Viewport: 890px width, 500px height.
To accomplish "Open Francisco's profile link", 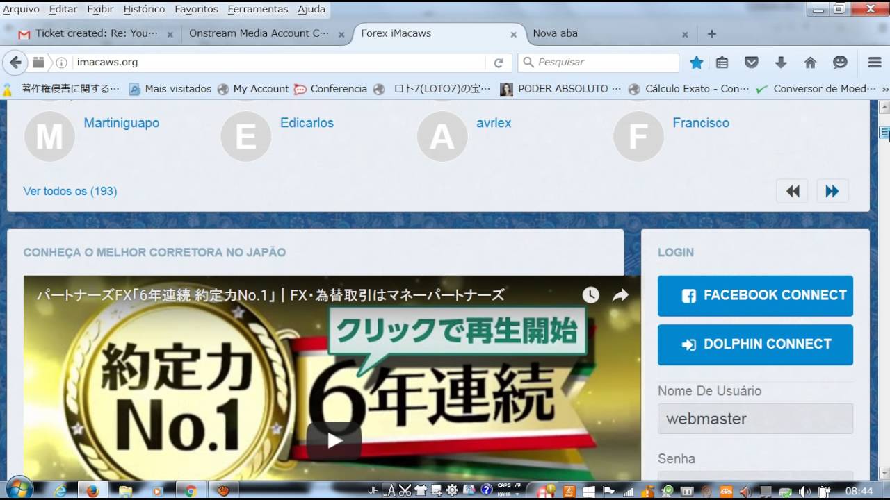I will [701, 123].
